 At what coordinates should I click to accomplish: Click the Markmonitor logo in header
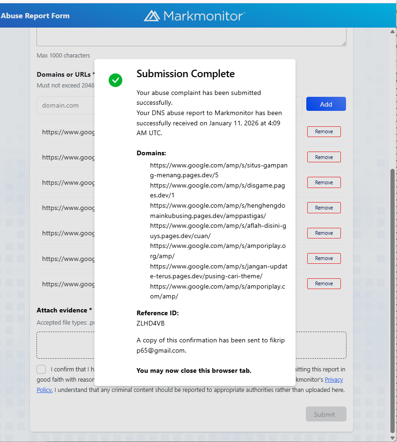[x=195, y=16]
